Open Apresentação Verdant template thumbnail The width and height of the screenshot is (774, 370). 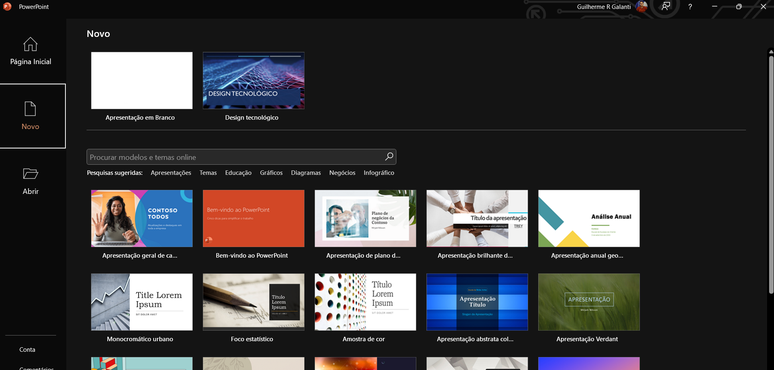(x=589, y=302)
